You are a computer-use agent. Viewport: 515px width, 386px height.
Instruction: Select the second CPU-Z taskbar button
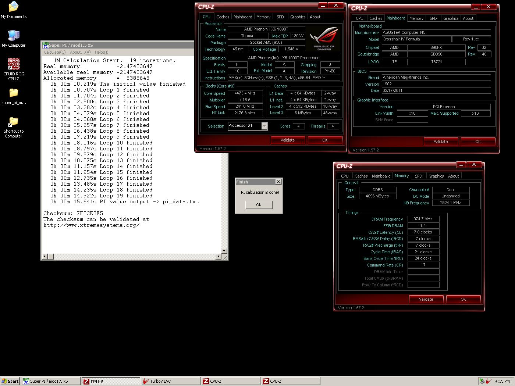tap(231, 381)
